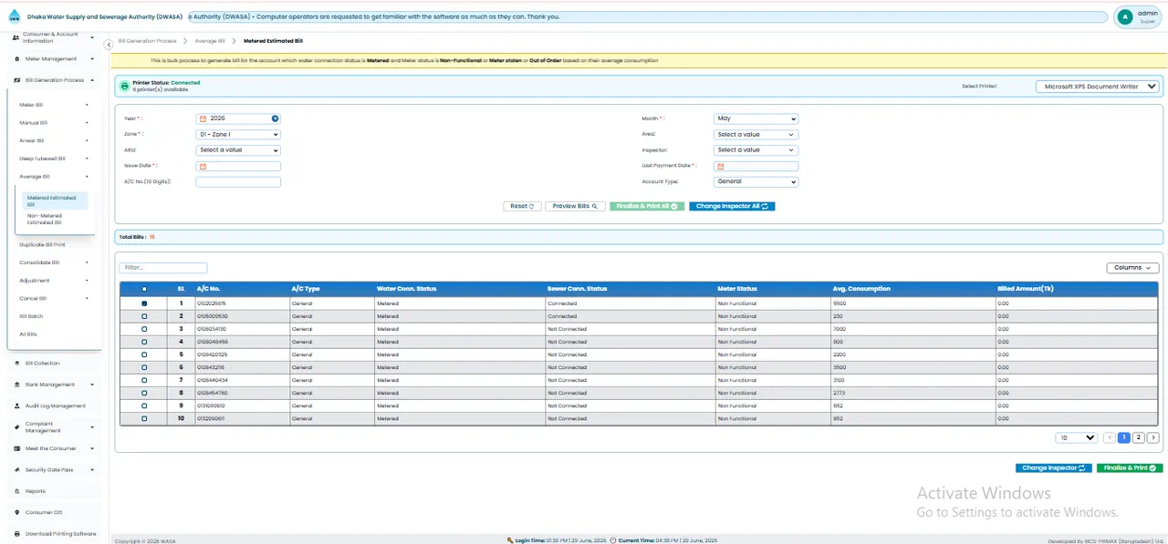Click the Consumer GIS location pin icon

16,512
